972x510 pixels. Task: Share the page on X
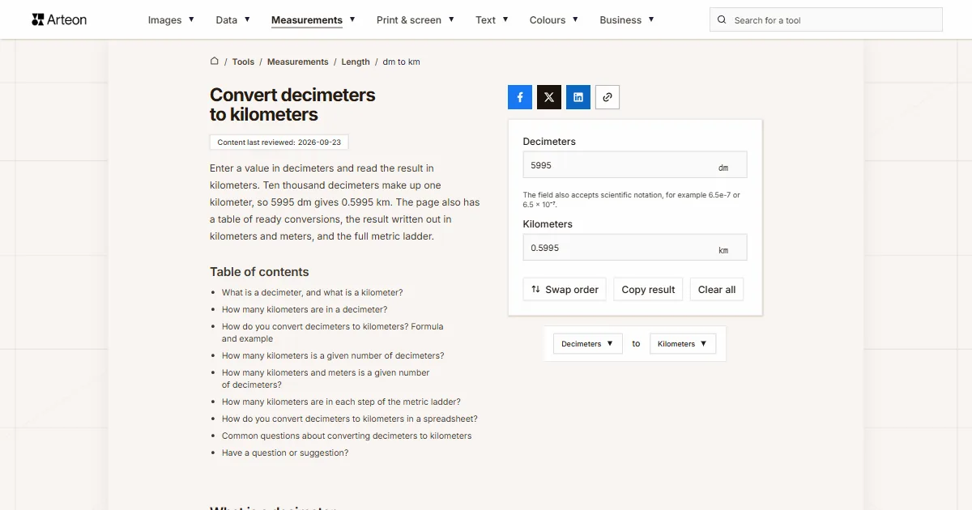pyautogui.click(x=549, y=97)
